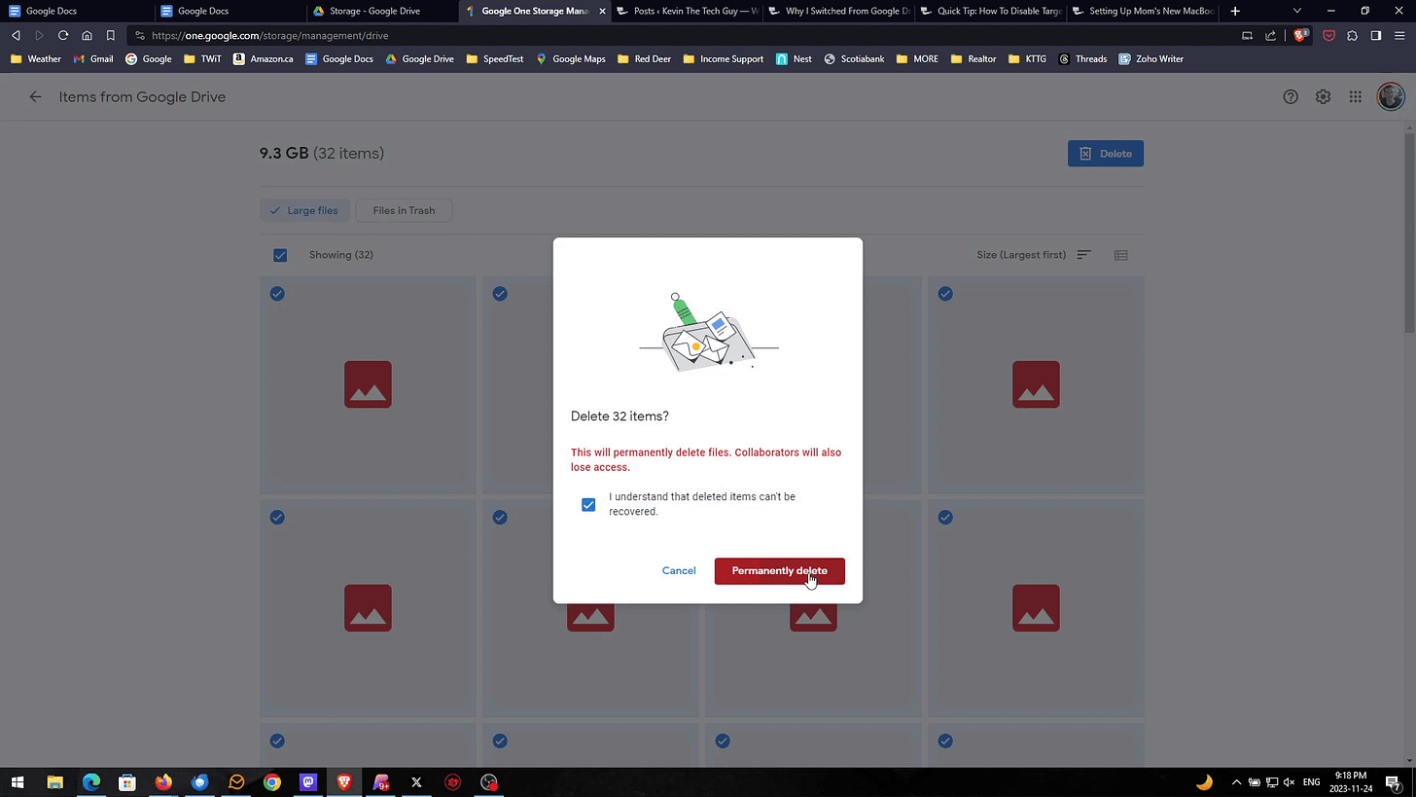Open the TWiT bookmark folder
The image size is (1416, 797).
202,58
